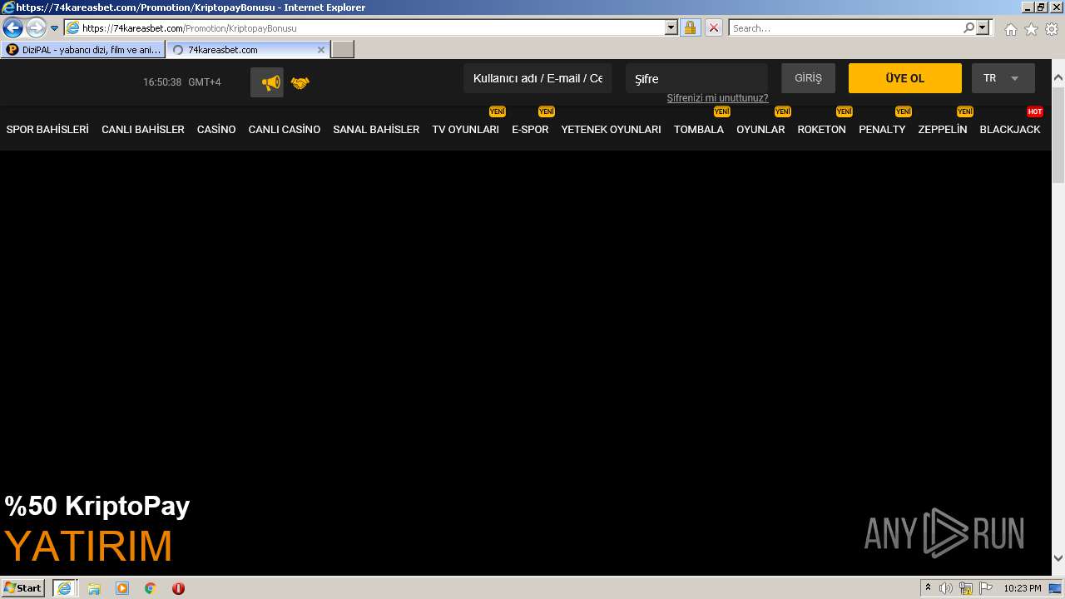Go back with the browser back arrow
The height and width of the screenshot is (599, 1065).
click(x=13, y=27)
